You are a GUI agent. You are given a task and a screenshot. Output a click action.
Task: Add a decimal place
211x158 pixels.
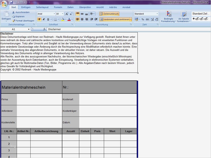(x=152, y=19)
